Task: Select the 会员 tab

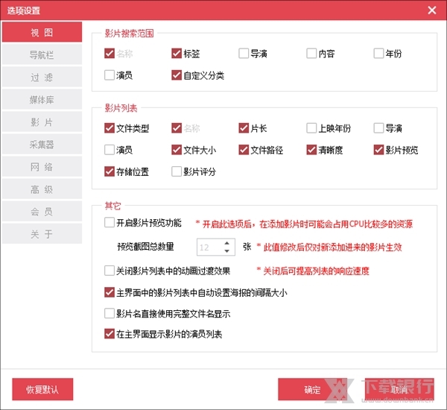Action: [42, 212]
